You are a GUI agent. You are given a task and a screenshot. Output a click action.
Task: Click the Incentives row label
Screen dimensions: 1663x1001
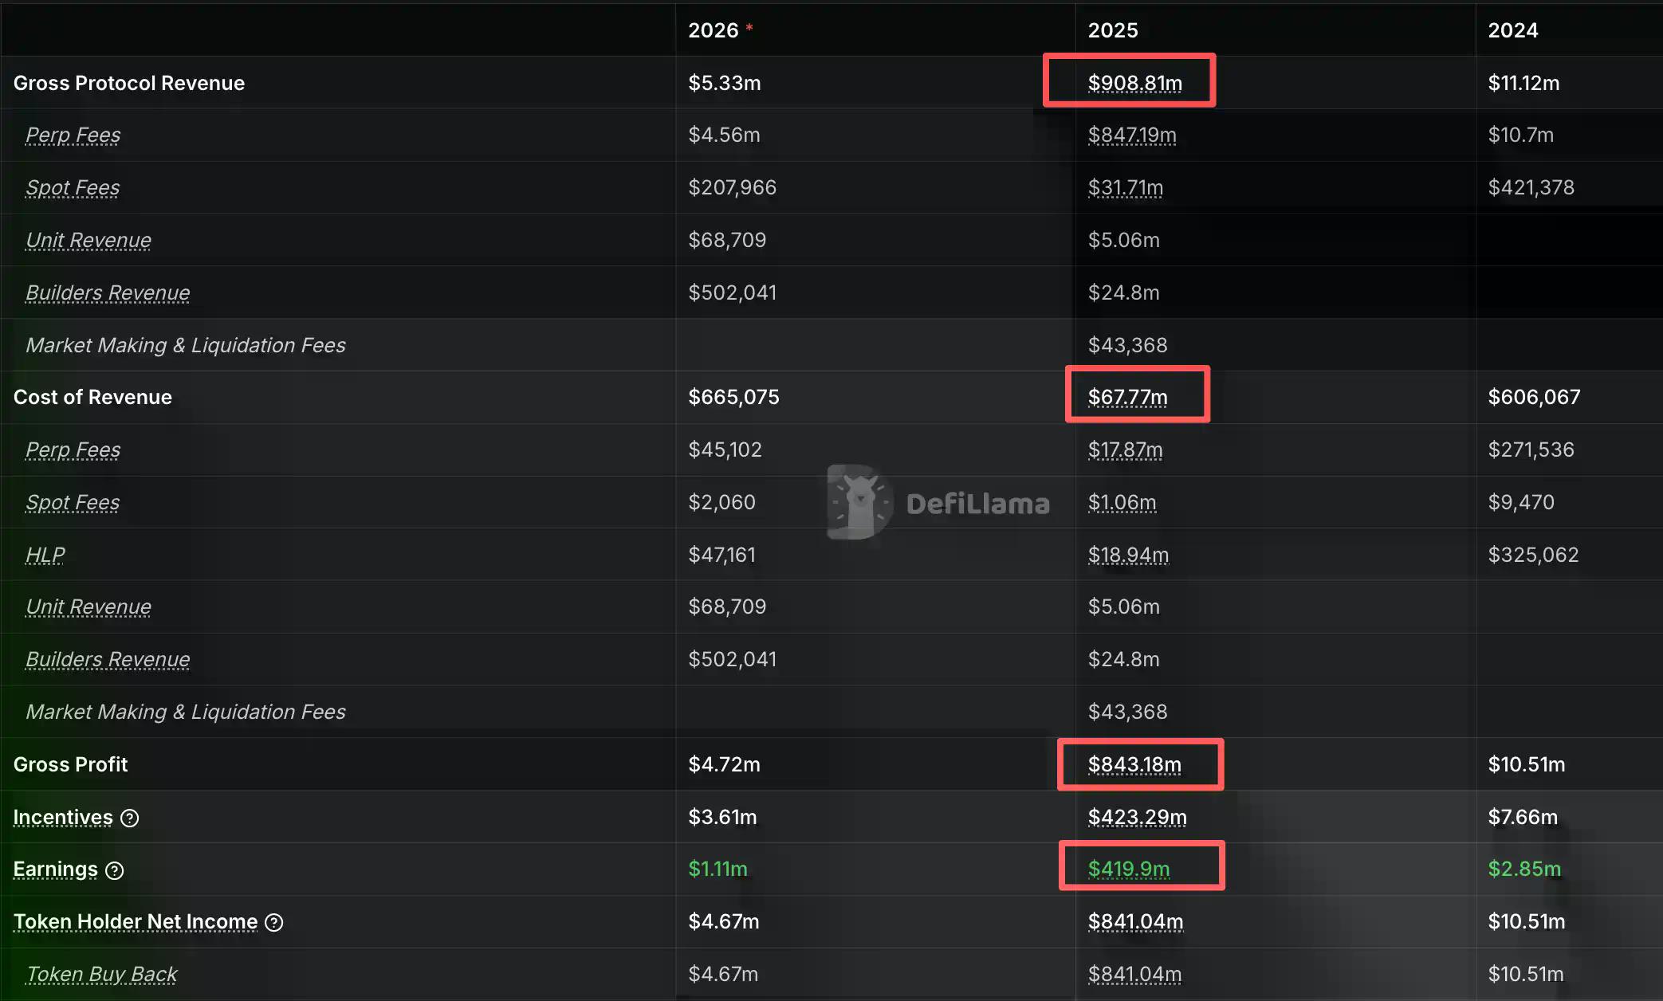point(63,817)
